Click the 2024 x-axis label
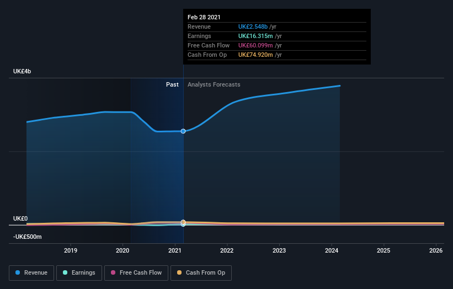 tap(332, 250)
